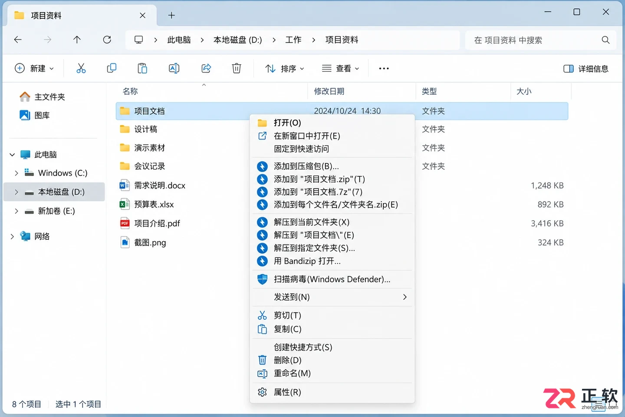The height and width of the screenshot is (417, 625).
Task: Add a new tab with plus button
Action: pyautogui.click(x=171, y=16)
